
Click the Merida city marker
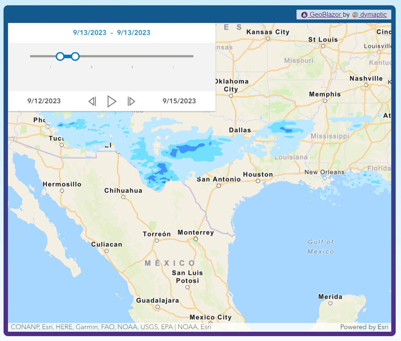330,303
